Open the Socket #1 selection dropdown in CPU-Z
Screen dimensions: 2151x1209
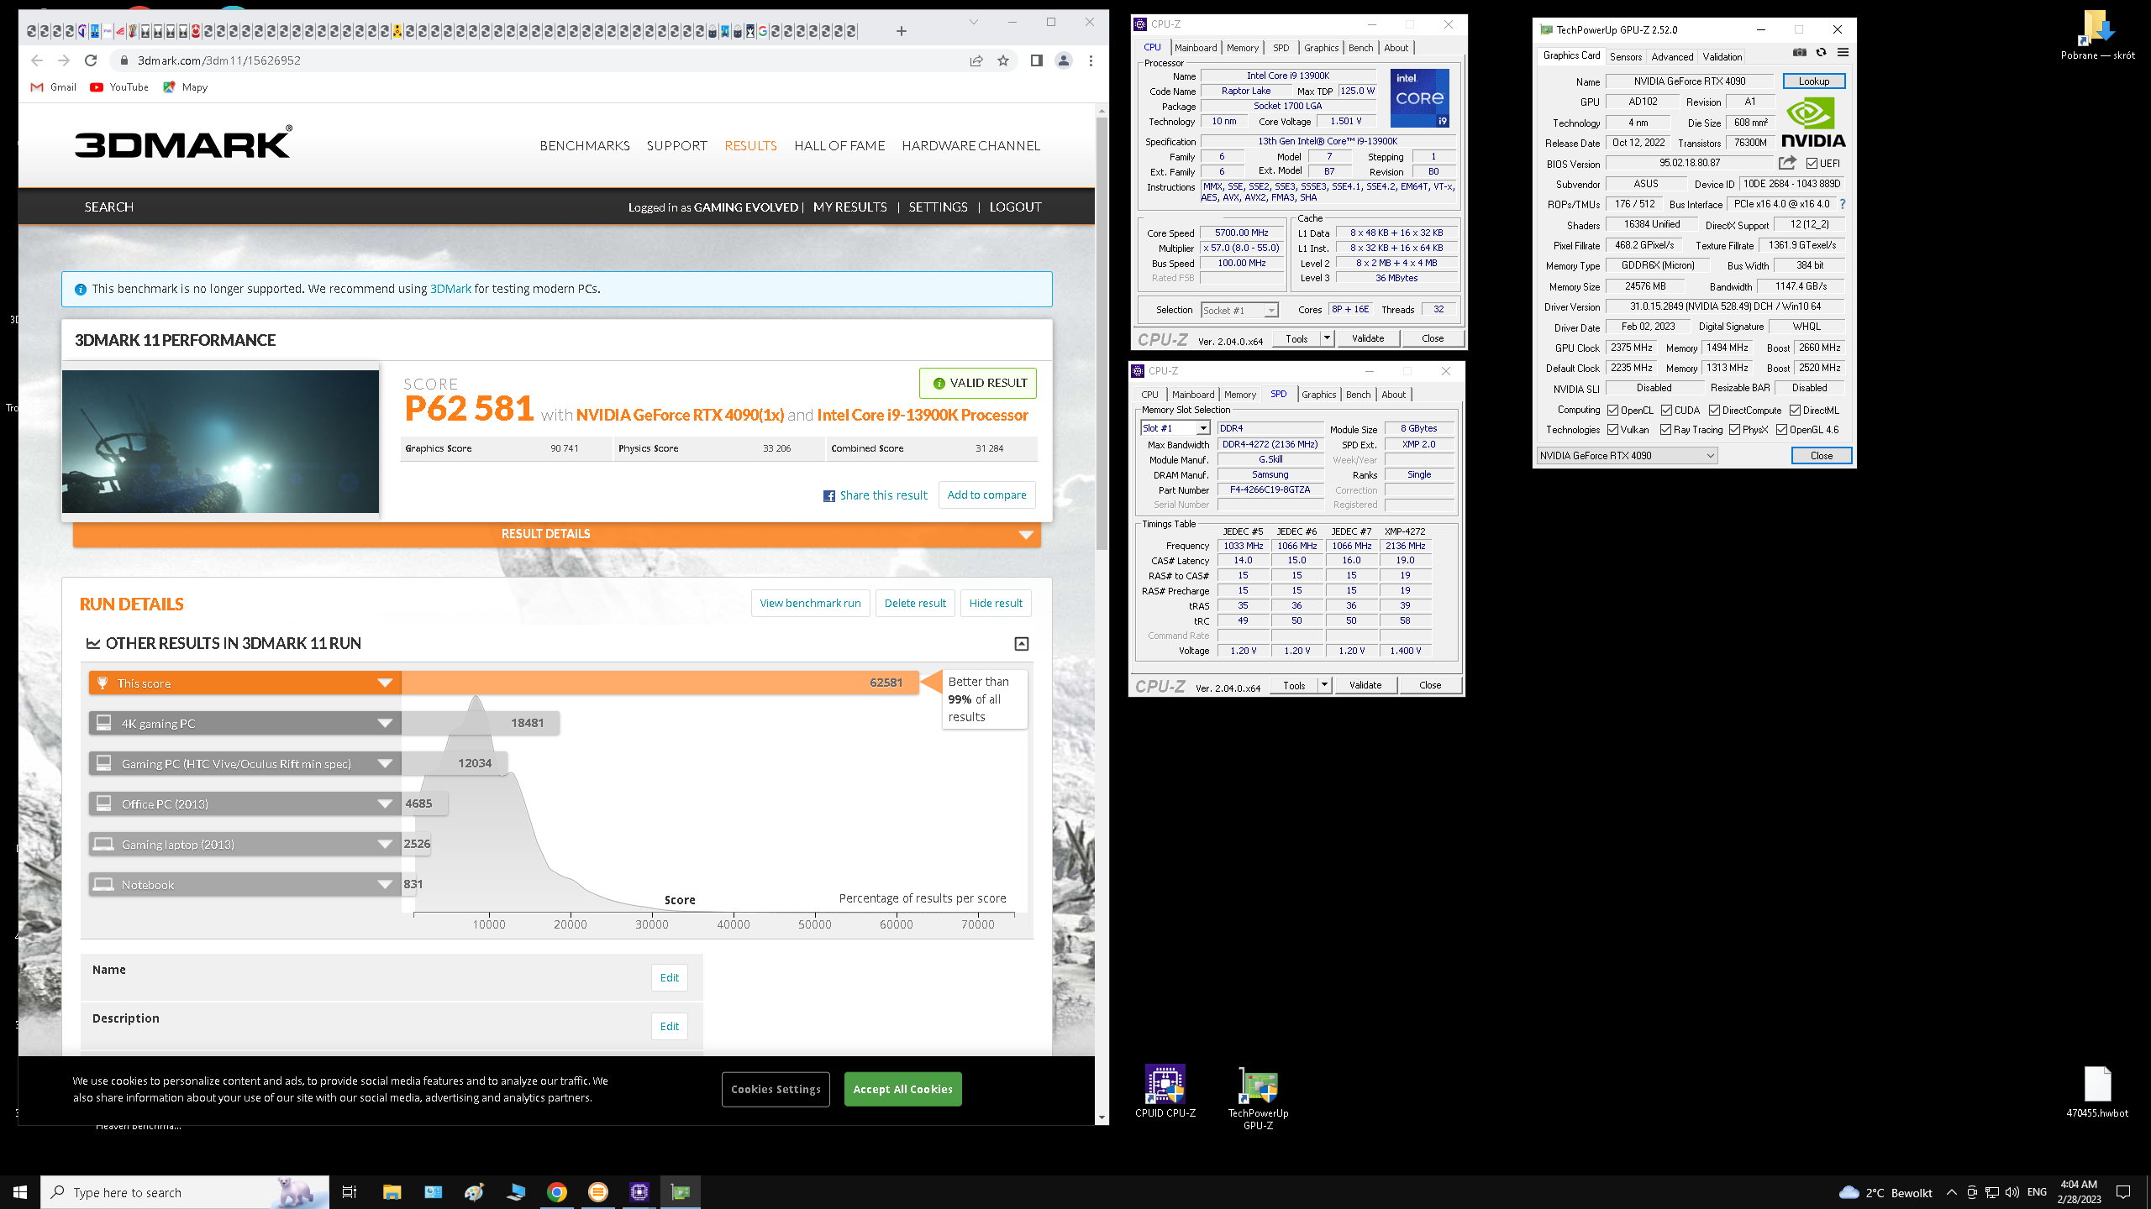pos(1239,311)
